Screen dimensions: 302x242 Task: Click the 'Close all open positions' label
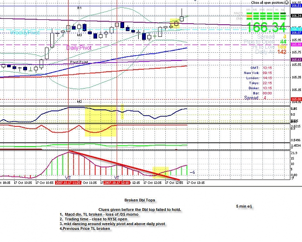pos(268,3)
